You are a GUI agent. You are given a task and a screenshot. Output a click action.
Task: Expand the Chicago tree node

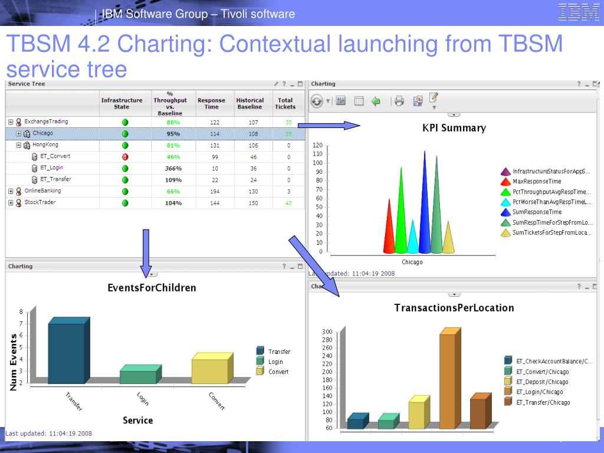(18, 134)
